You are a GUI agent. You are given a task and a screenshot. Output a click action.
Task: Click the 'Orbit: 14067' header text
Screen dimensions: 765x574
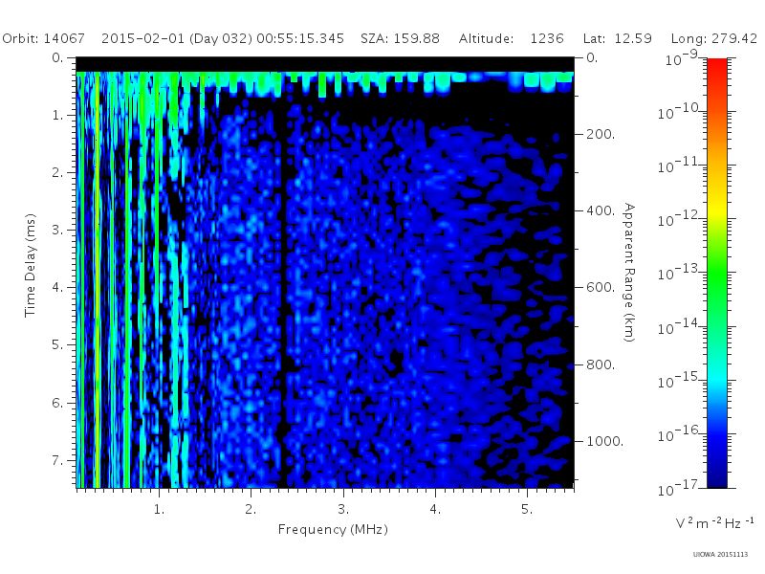click(43, 38)
